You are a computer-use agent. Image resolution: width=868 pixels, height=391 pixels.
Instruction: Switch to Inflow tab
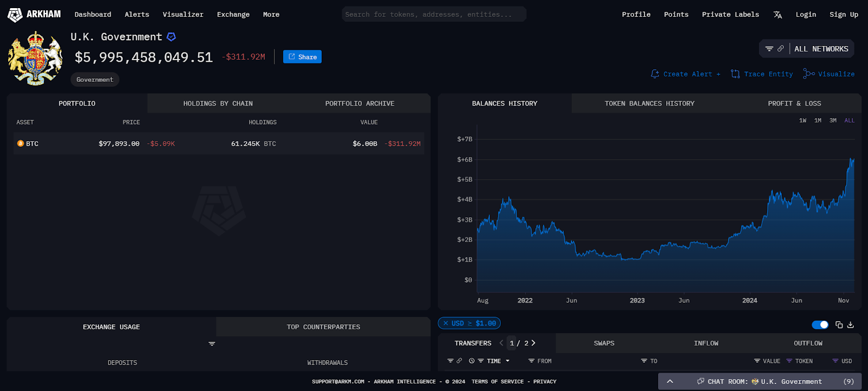706,343
